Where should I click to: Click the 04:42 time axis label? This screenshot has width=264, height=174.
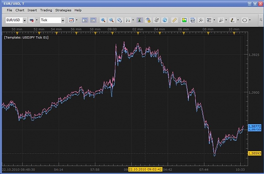point(167,170)
